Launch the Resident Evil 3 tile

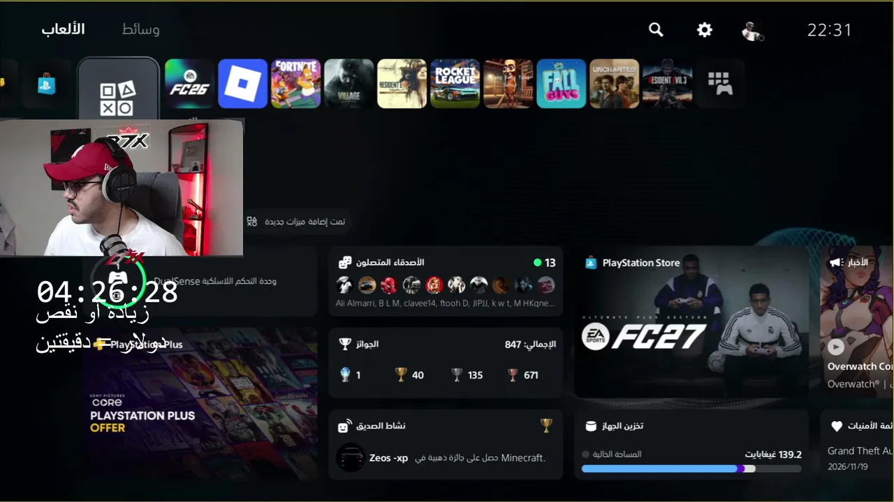[x=667, y=84]
